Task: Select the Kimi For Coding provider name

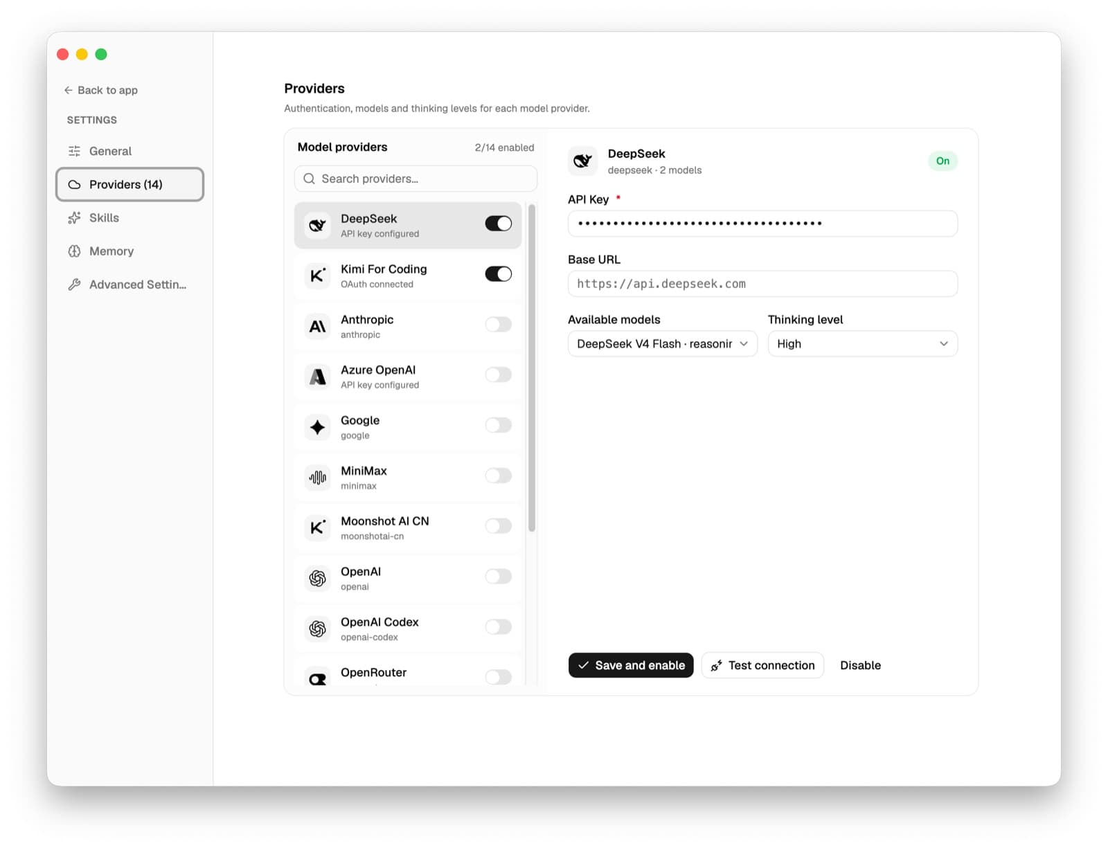Action: pos(384,269)
